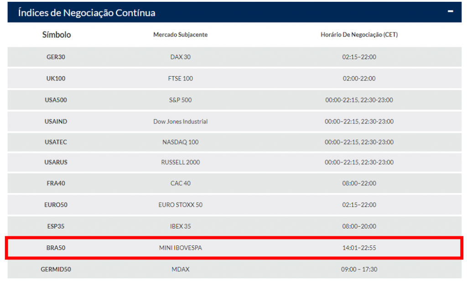Click the ESP35 symbol cell
The width and height of the screenshot is (467, 285).
(x=56, y=226)
